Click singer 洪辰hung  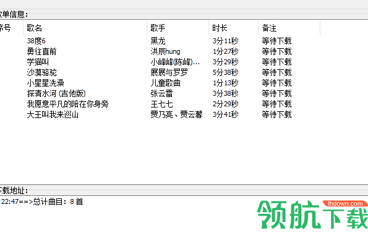[166, 51]
